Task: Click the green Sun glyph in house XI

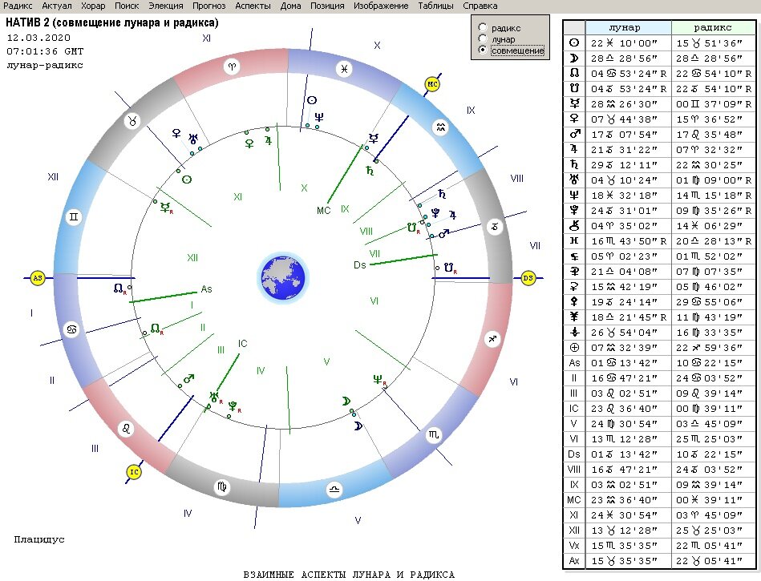Action: (187, 180)
